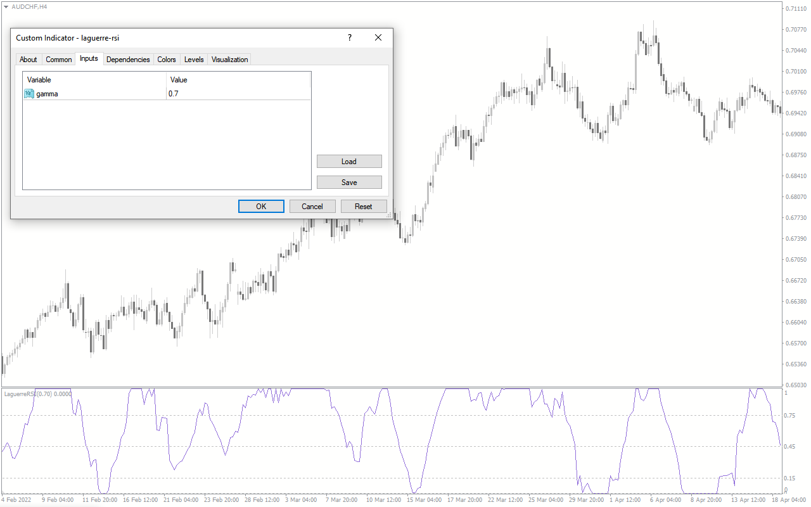Go to the Visualization tab

point(230,60)
